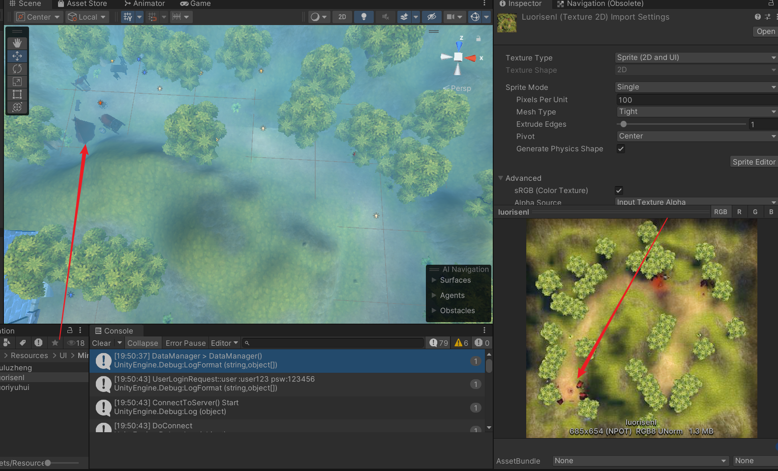Clear the Console log
This screenshot has width=778, height=471.
pyautogui.click(x=101, y=343)
